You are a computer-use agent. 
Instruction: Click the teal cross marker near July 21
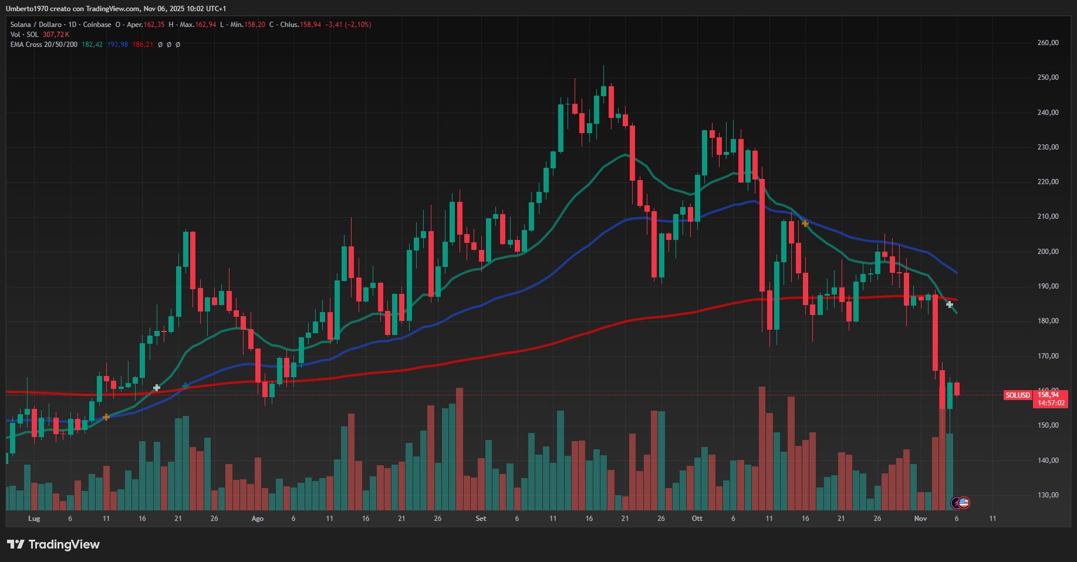pos(185,385)
